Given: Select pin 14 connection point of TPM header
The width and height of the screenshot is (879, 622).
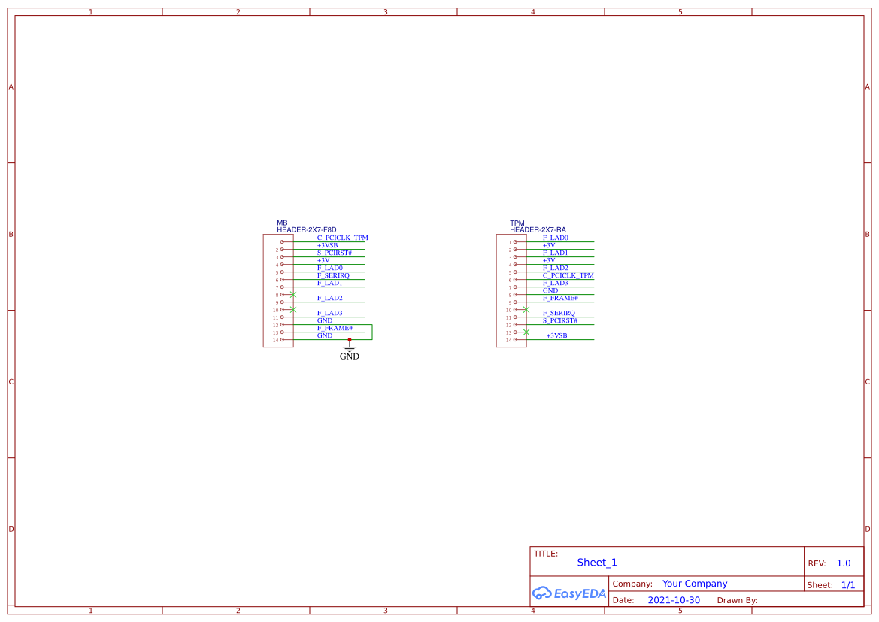Looking at the screenshot, I should [515, 340].
